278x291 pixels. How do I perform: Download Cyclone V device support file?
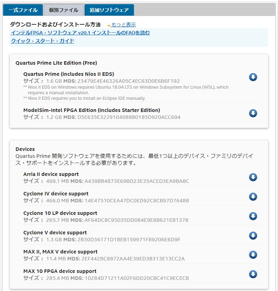pos(253,236)
